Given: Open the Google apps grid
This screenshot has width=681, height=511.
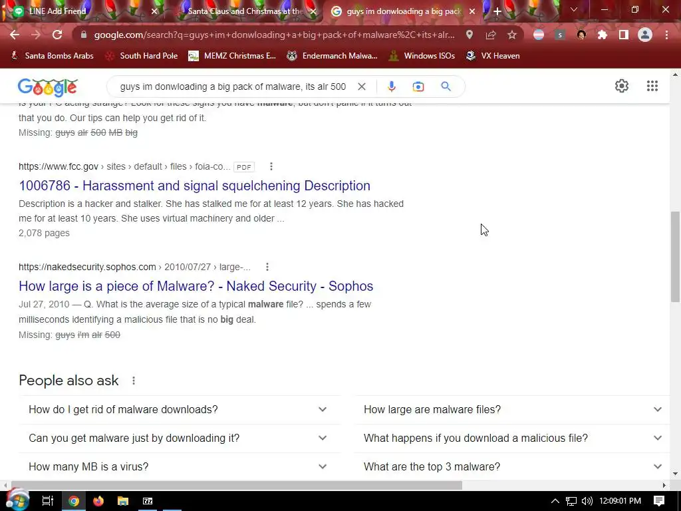Looking at the screenshot, I should click(652, 86).
